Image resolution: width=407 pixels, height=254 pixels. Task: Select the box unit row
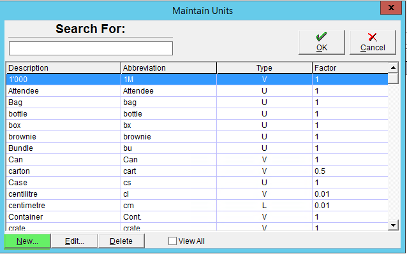pyautogui.click(x=197, y=125)
